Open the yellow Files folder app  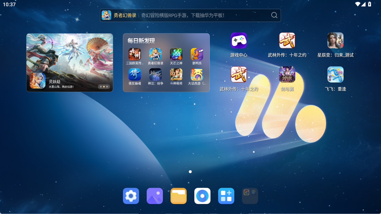pyautogui.click(x=179, y=196)
